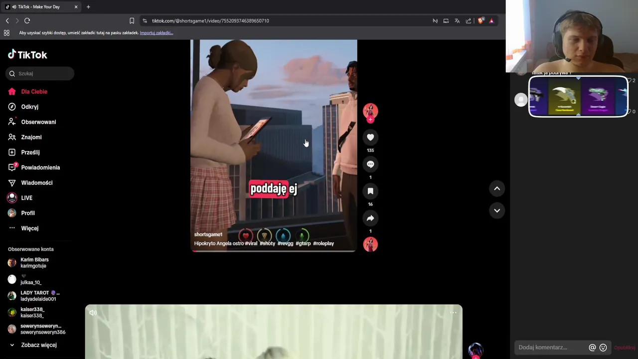
Task: Open the #roleplay hashtag
Action: [x=323, y=243]
